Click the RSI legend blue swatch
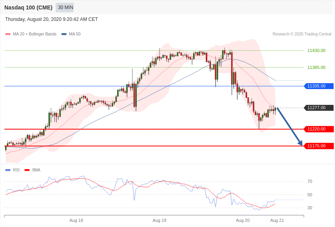The width and height of the screenshot is (335, 227). pos(8,170)
